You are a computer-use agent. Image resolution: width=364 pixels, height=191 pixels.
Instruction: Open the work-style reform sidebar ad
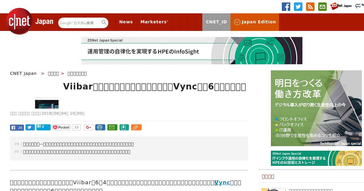316,108
